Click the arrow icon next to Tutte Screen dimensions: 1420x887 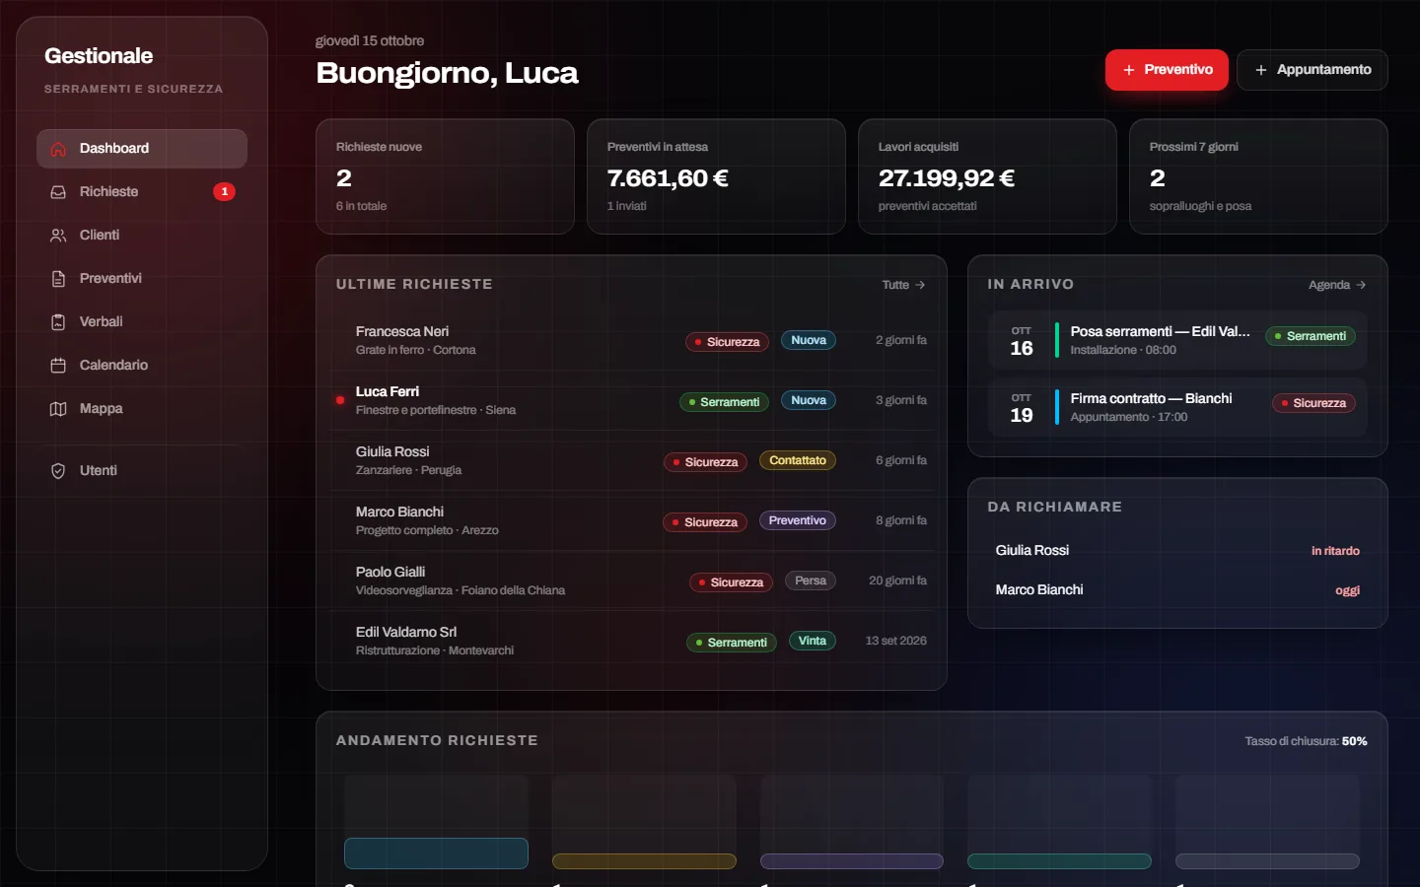pos(920,285)
